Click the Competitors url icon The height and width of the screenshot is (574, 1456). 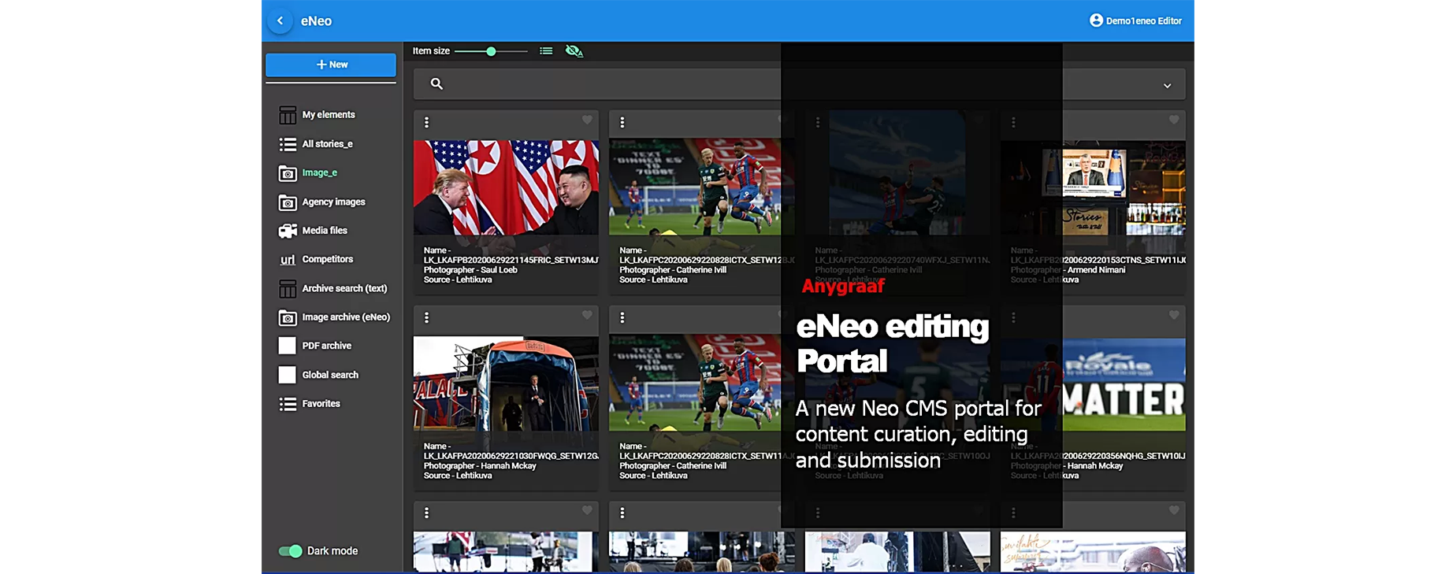pyautogui.click(x=288, y=260)
